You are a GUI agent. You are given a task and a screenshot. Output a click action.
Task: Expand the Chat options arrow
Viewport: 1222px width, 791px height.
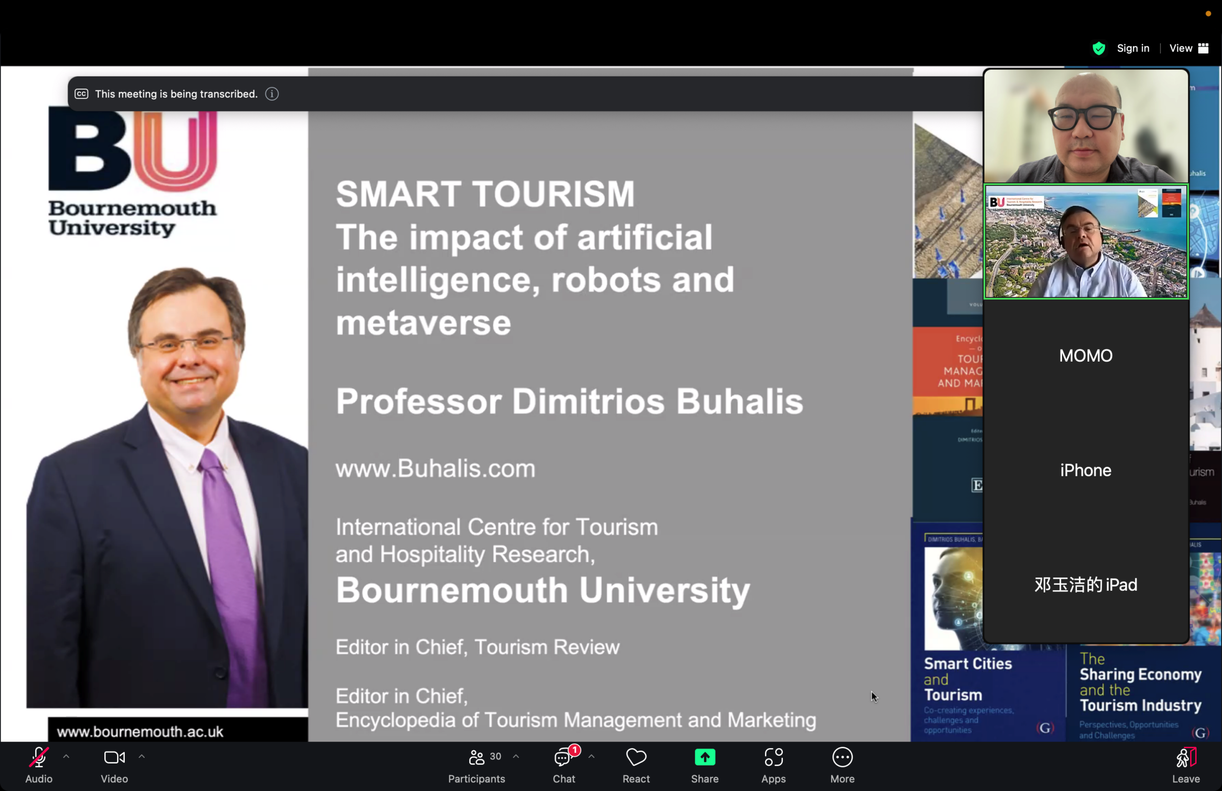(591, 756)
